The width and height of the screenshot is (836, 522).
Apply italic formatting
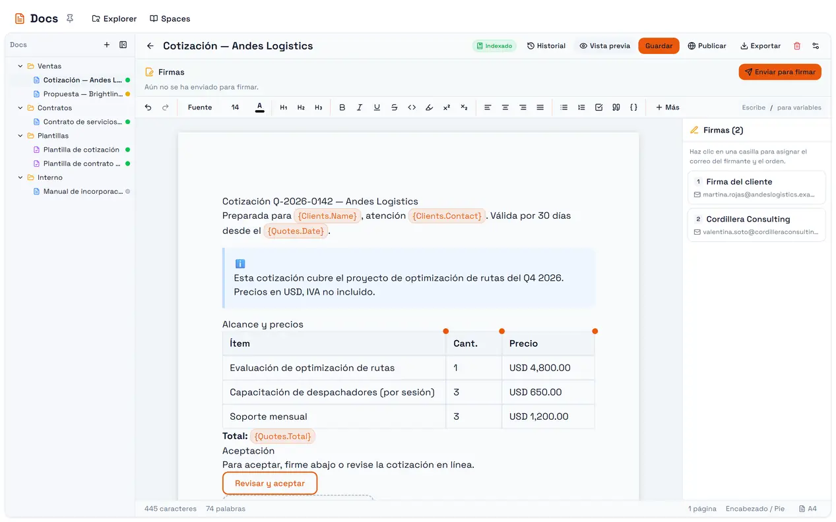tap(360, 107)
